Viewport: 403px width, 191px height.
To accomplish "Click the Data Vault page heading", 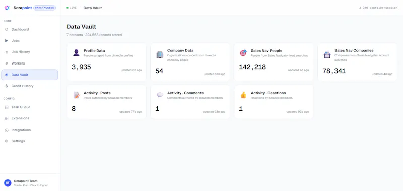I will (x=81, y=27).
